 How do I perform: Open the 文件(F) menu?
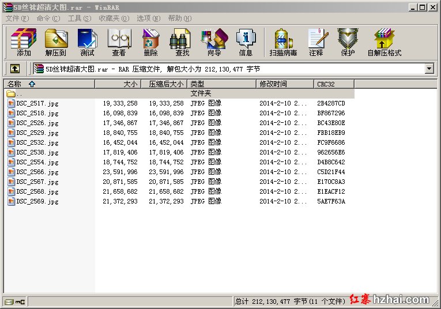click(x=17, y=18)
